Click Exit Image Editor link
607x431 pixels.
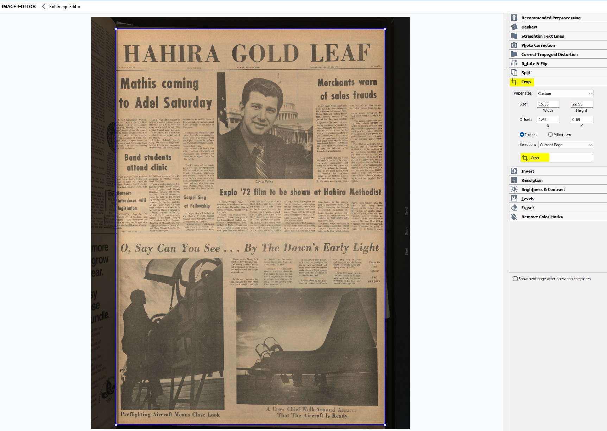click(65, 7)
